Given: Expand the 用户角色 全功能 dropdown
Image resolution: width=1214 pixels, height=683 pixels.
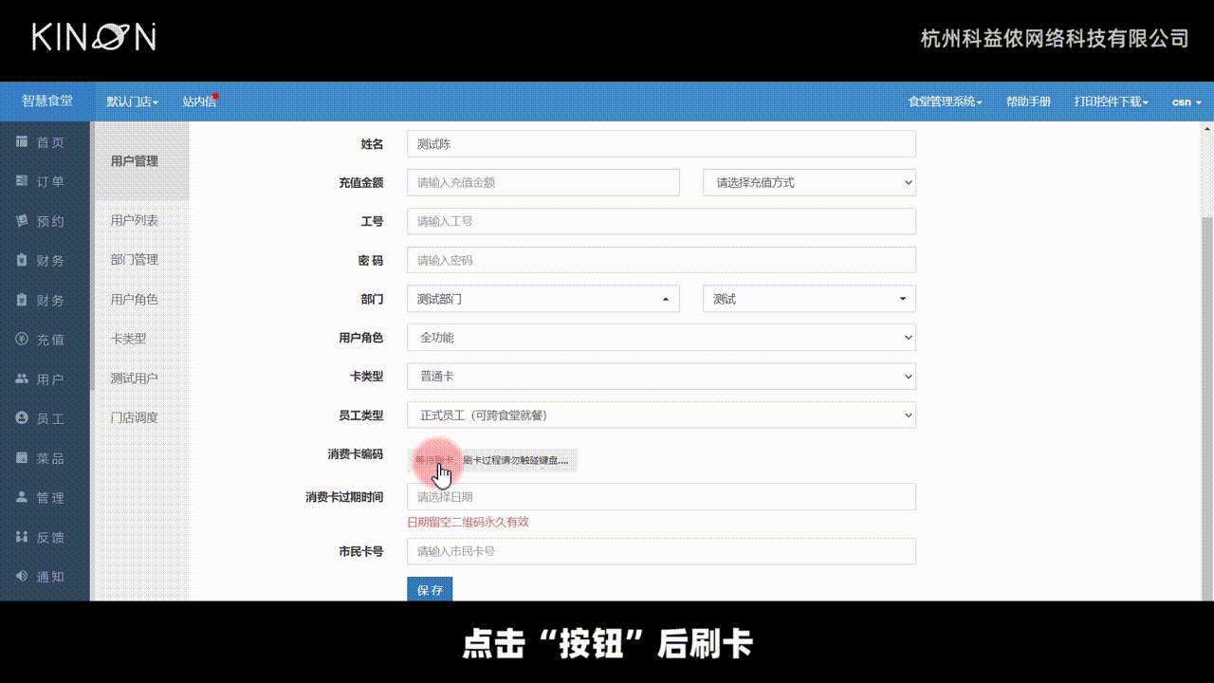Looking at the screenshot, I should (661, 338).
